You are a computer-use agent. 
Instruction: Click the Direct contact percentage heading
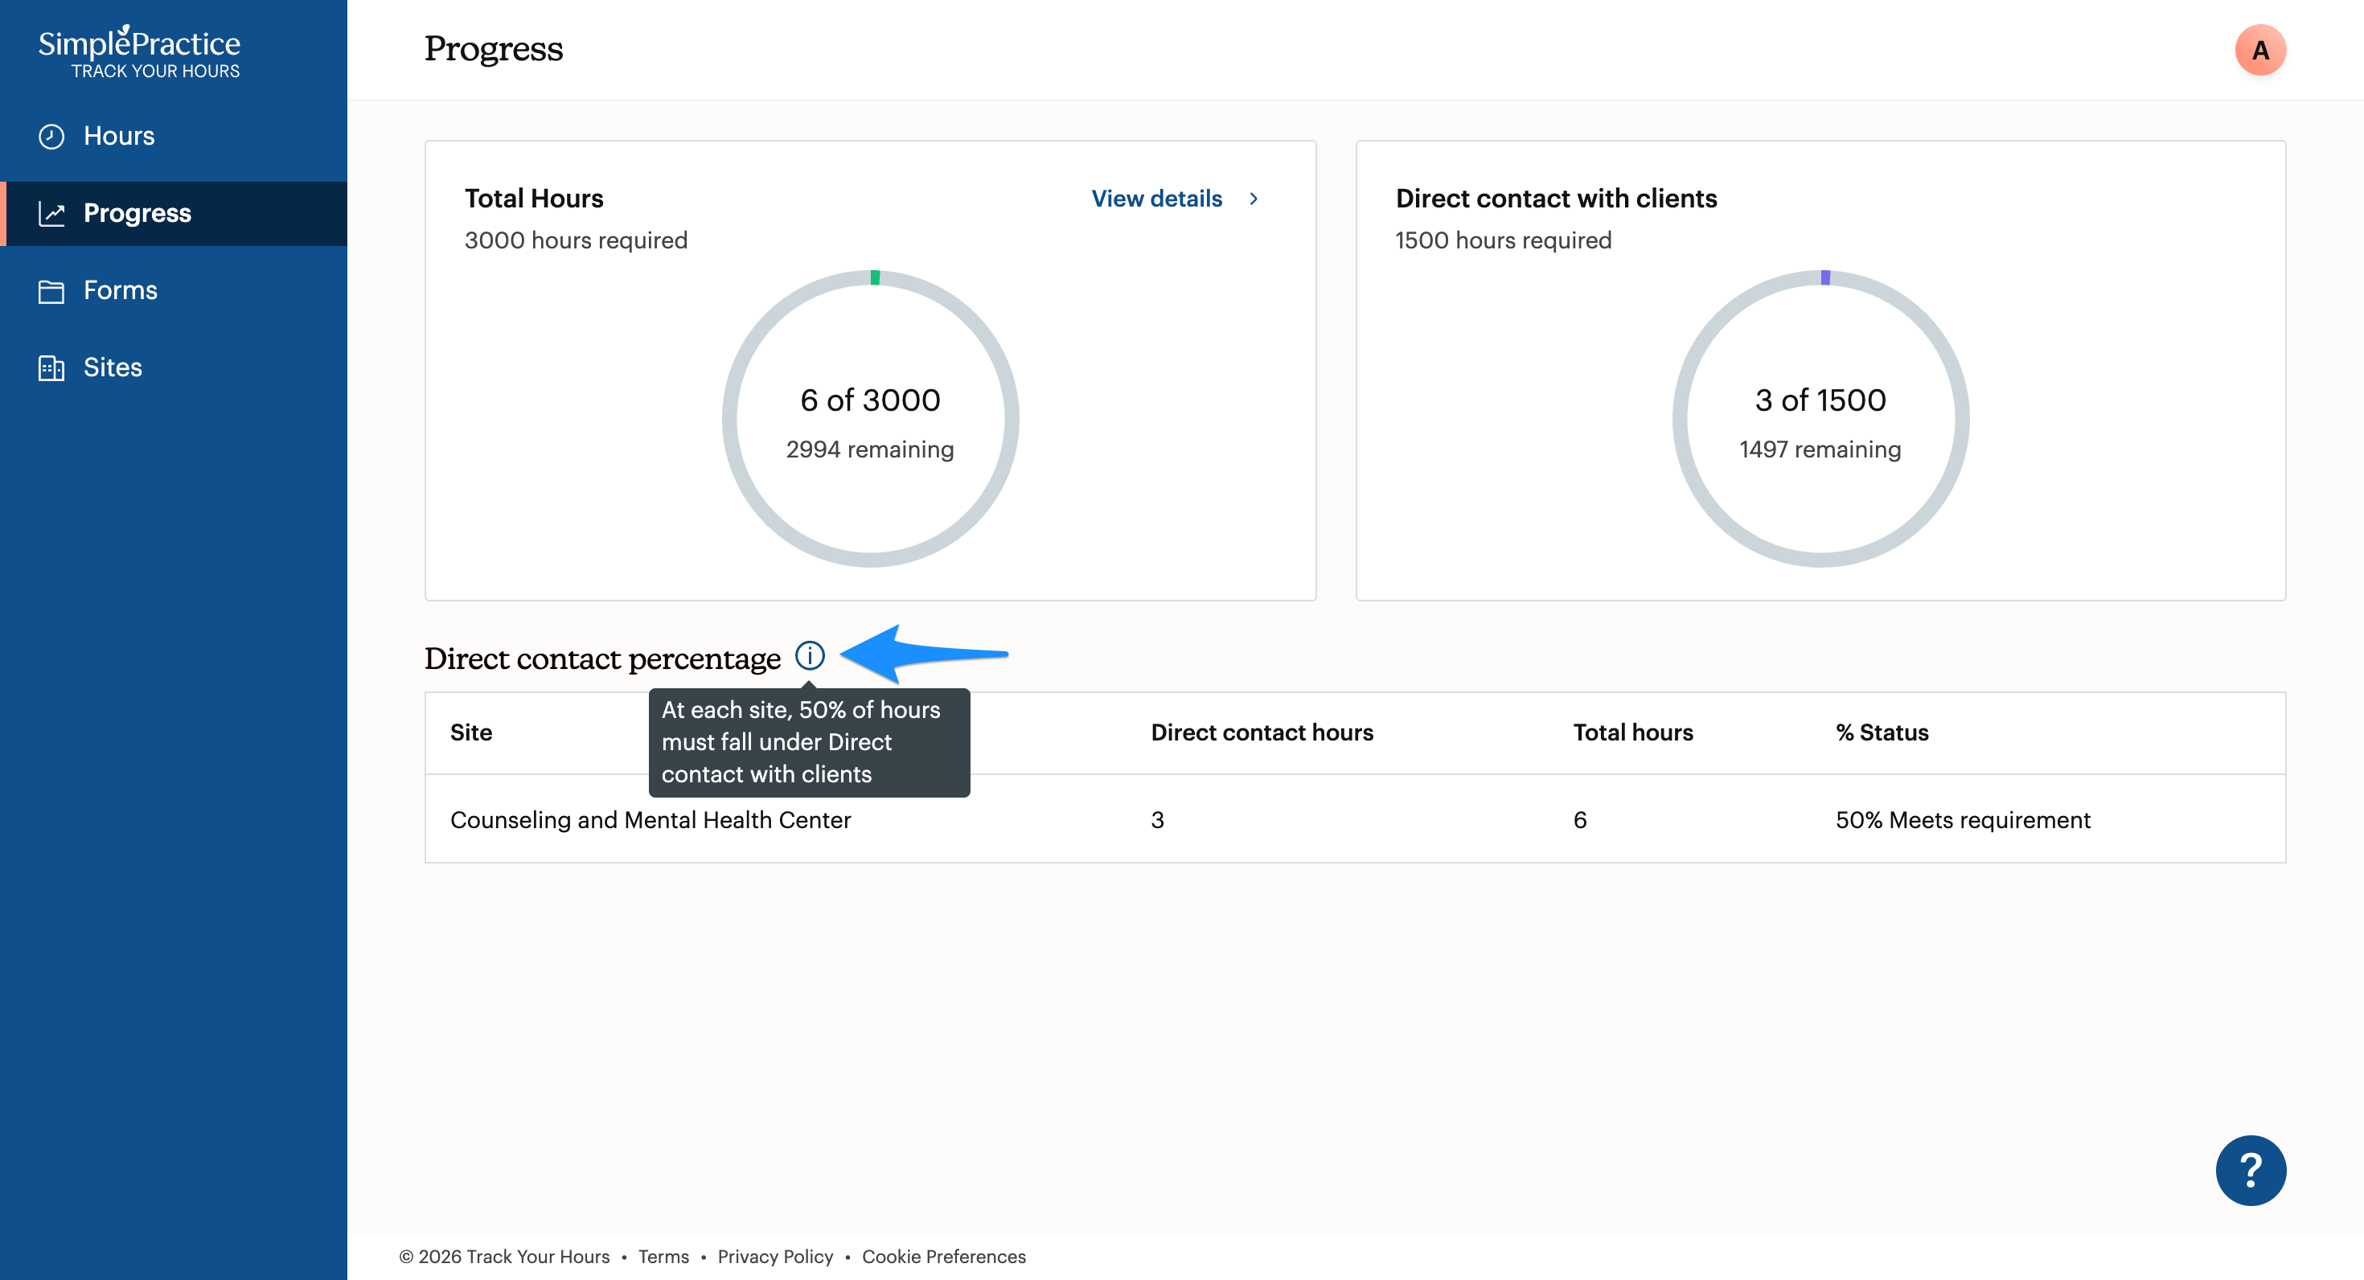pyautogui.click(x=602, y=658)
